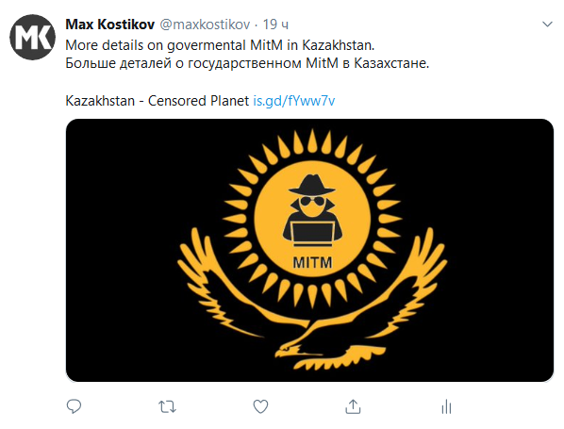
Task: Retweet Max Kostikov's post
Action: pos(167,406)
